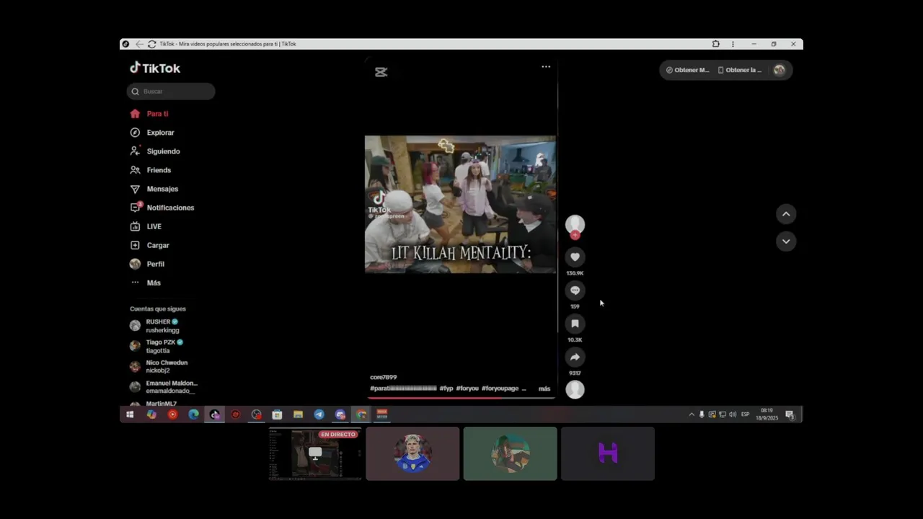The image size is (923, 519).
Task: Open the Siguiendo feed
Action: 155,151
